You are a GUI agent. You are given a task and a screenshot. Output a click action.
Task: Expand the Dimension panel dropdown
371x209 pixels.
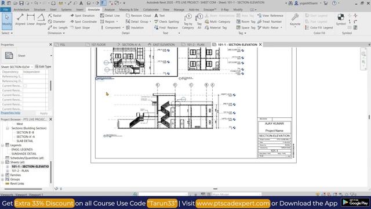56,33
